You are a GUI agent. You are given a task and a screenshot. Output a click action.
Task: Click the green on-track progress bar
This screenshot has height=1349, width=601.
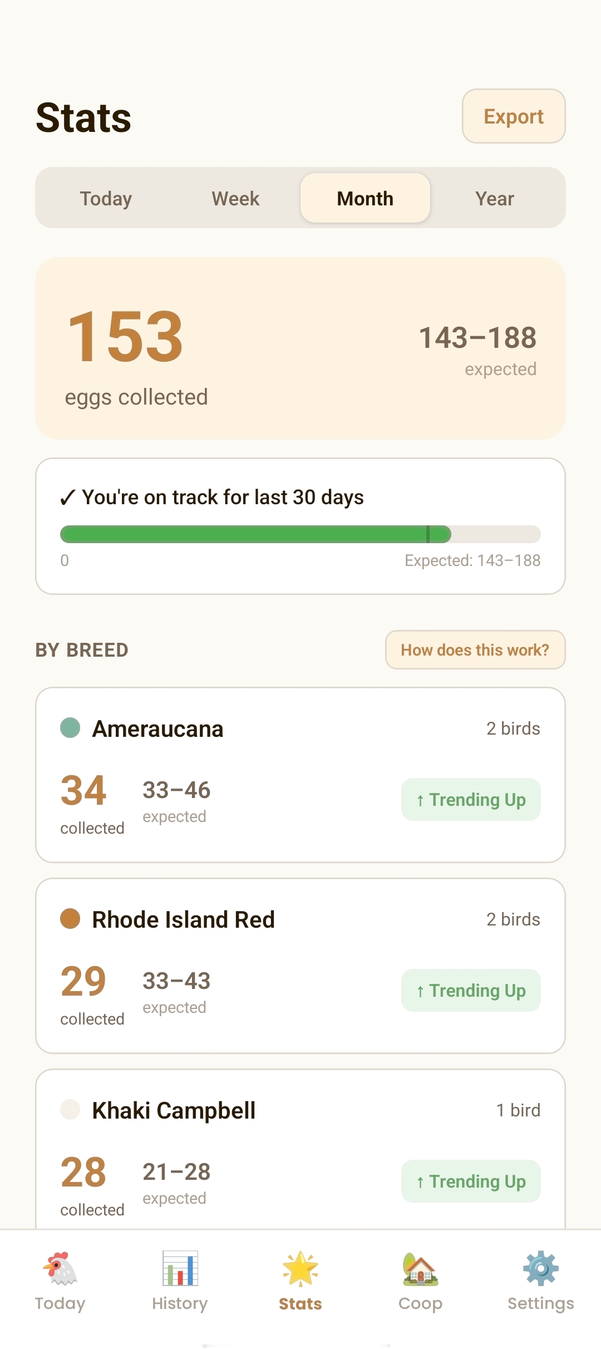[x=255, y=534]
